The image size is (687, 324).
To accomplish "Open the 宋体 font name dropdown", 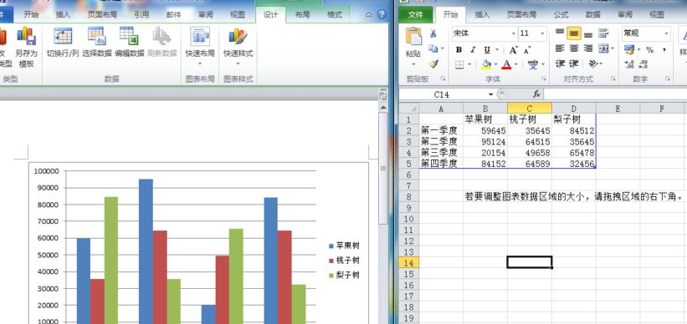I will (x=514, y=33).
